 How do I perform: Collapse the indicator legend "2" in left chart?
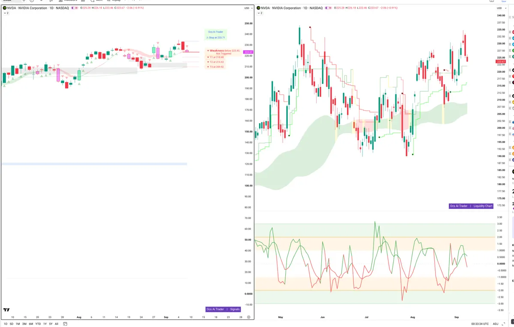tap(6, 13)
